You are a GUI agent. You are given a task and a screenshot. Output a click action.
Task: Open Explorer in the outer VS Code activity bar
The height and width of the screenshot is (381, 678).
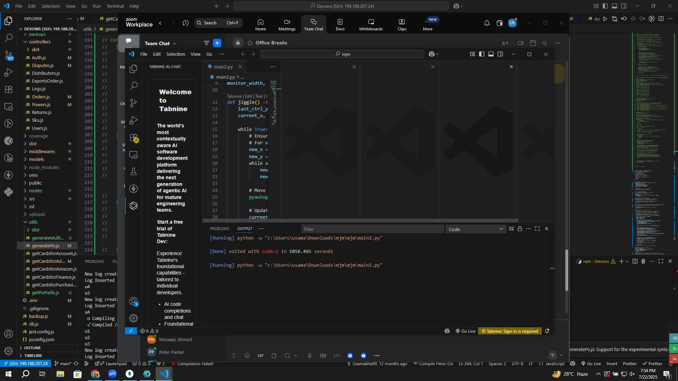[x=8, y=21]
